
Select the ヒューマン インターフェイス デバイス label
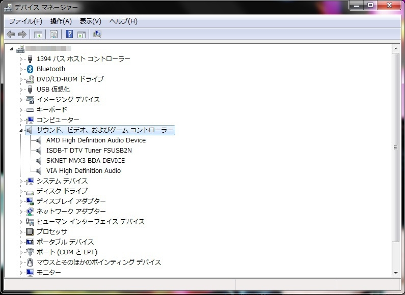pos(91,222)
